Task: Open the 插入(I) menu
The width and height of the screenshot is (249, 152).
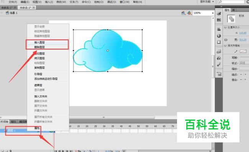Action: coord(49,2)
